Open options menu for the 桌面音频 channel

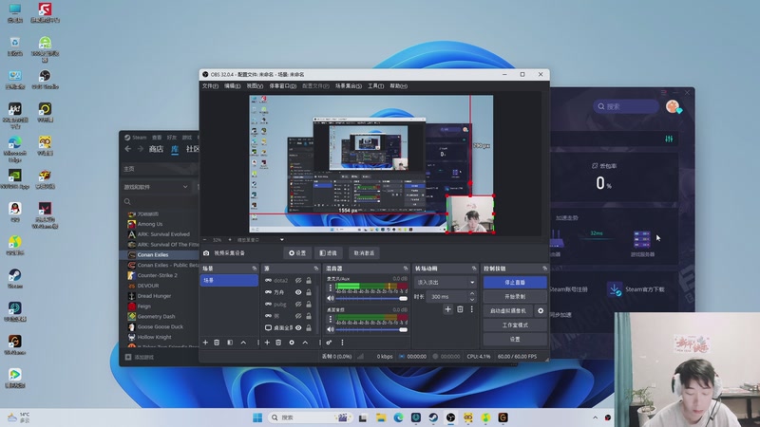tap(331, 319)
